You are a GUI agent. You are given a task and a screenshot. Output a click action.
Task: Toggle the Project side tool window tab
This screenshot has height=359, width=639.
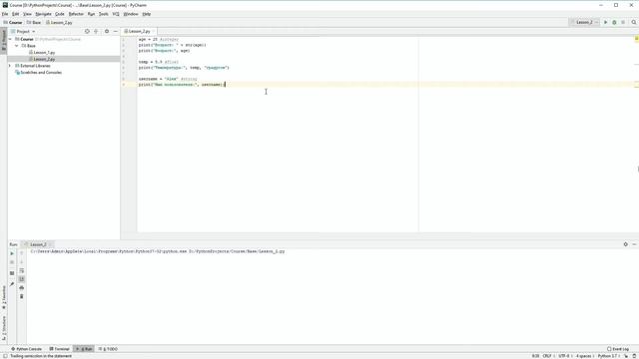click(x=4, y=40)
